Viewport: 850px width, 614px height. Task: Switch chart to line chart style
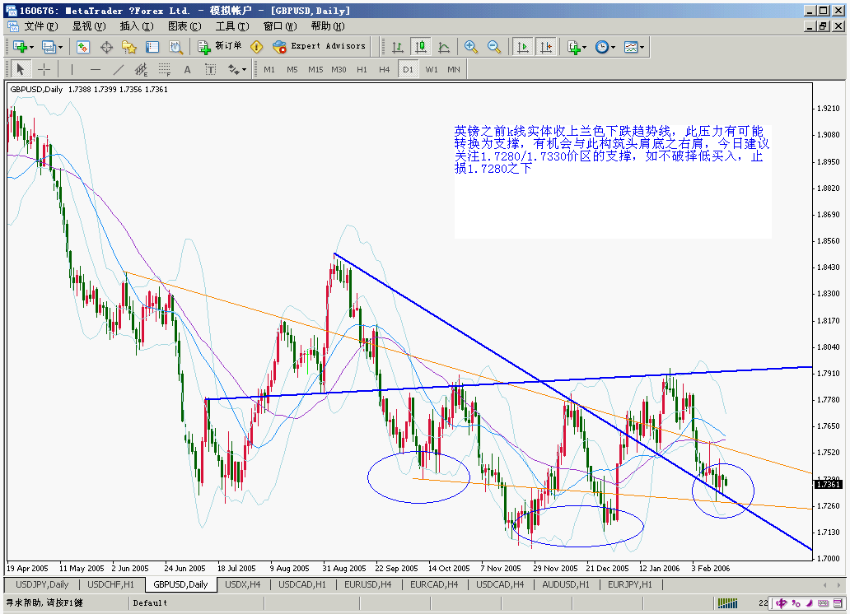point(444,47)
